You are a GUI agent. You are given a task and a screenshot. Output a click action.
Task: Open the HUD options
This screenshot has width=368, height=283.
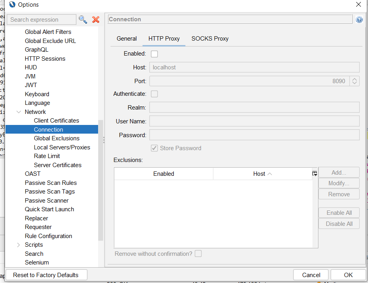coord(31,67)
